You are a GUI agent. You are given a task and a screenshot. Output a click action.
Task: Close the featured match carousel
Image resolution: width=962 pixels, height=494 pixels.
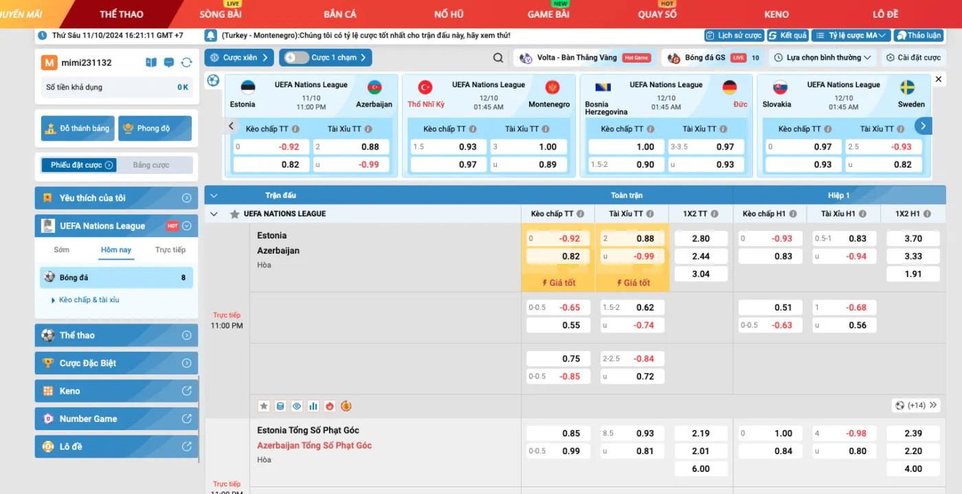pos(939,80)
